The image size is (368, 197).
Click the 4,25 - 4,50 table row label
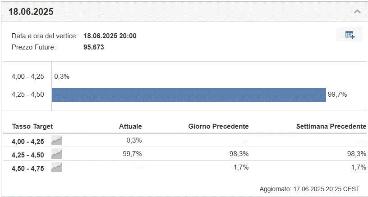pyautogui.click(x=28, y=155)
